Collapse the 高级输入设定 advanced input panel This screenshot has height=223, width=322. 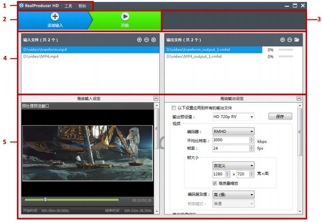(156, 98)
